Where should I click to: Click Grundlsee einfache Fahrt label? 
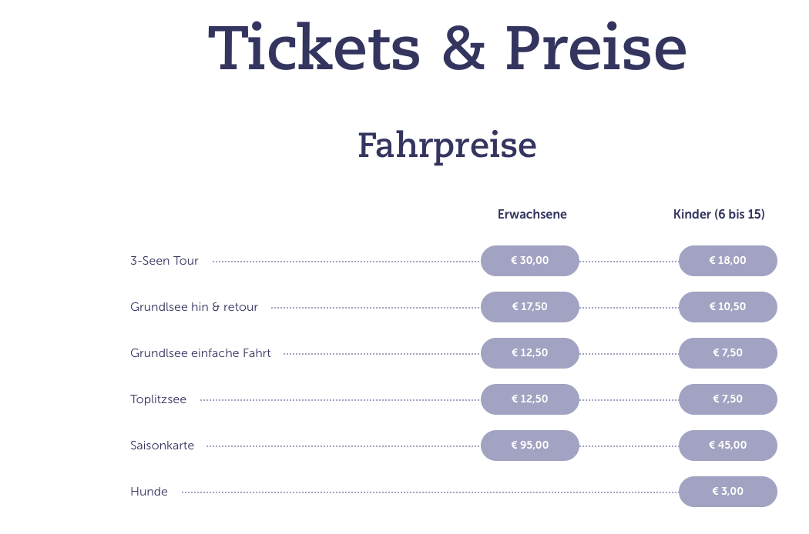[200, 353]
